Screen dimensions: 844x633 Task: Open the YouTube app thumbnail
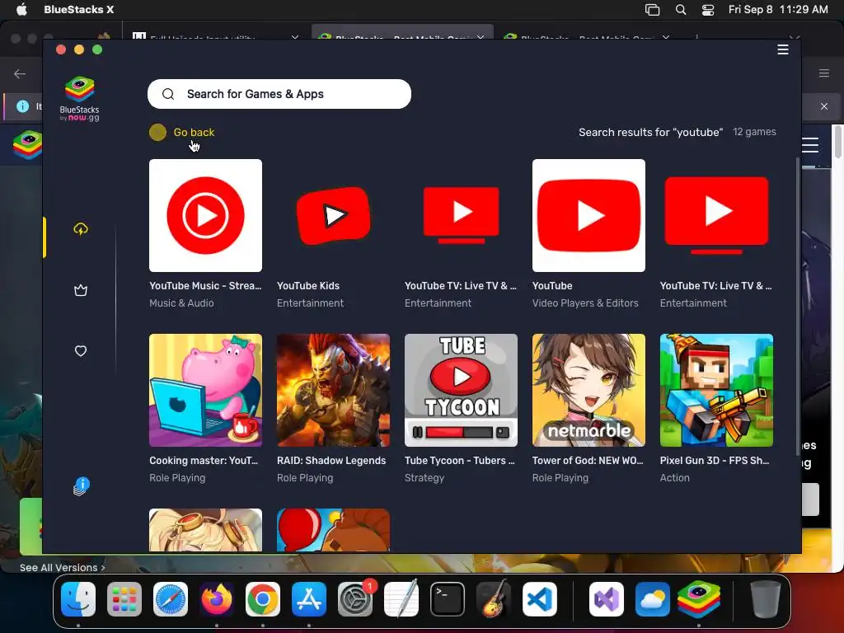pos(588,215)
